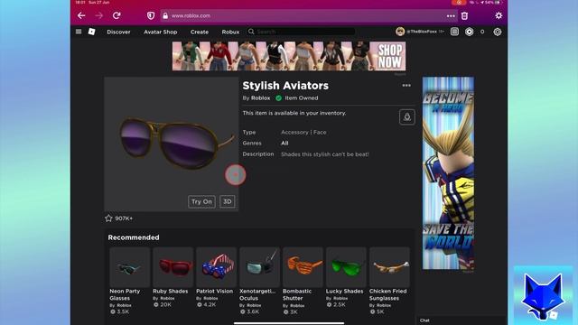Viewport: 578px width, 325px height.
Task: Click the search magnifier icon
Action: [251, 32]
